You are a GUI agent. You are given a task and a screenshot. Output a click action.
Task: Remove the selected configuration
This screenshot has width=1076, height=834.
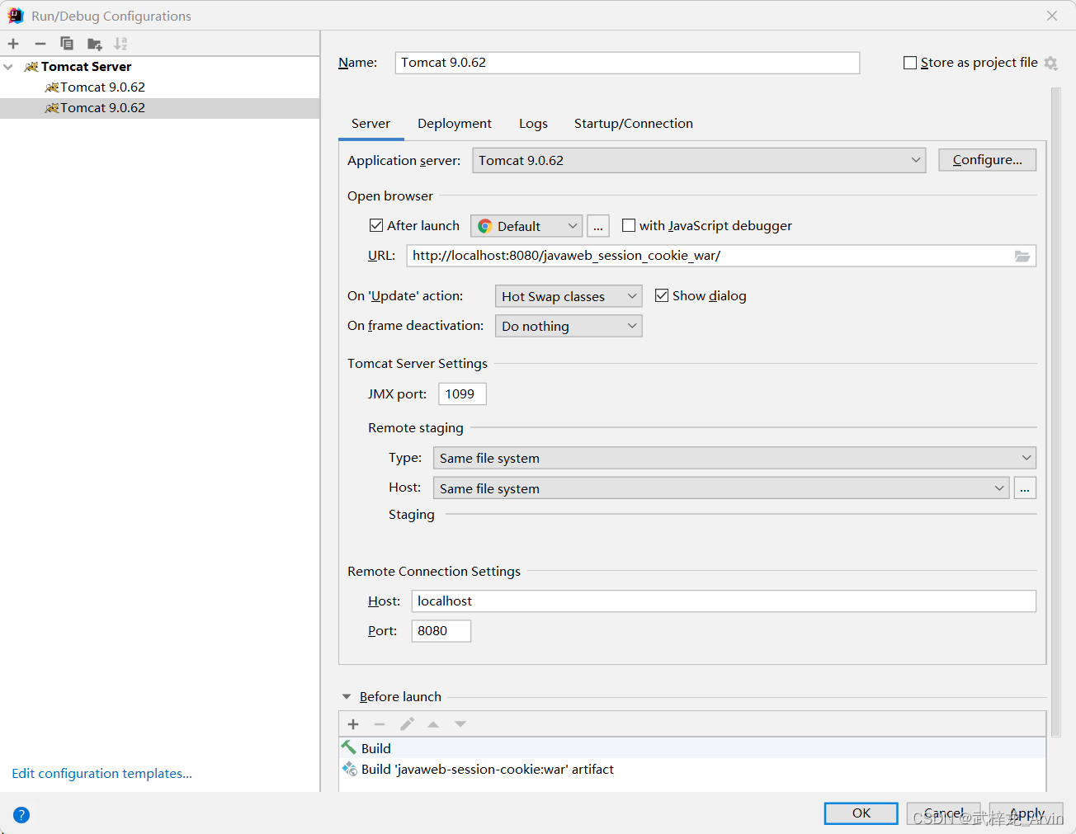coord(40,44)
